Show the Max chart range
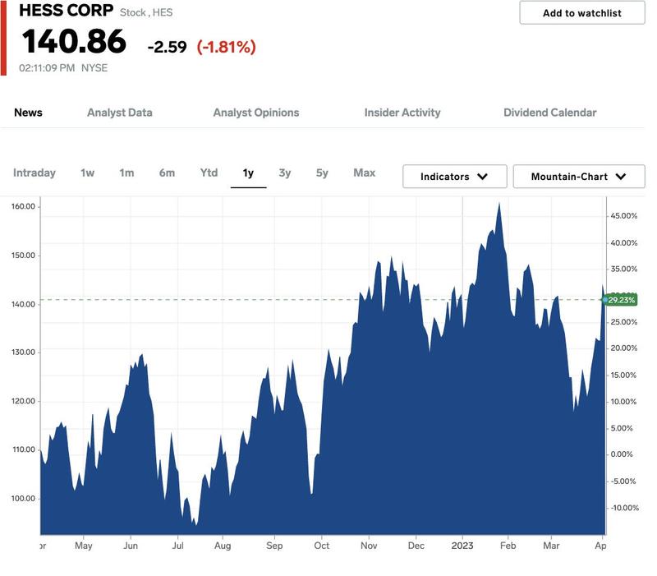 point(364,173)
